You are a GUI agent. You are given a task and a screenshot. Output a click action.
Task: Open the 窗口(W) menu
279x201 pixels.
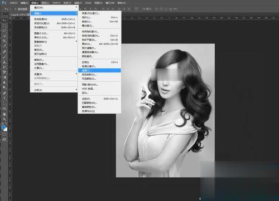(x=110, y=3)
